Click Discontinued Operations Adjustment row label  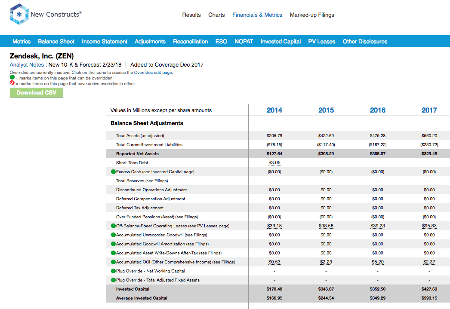(151, 190)
